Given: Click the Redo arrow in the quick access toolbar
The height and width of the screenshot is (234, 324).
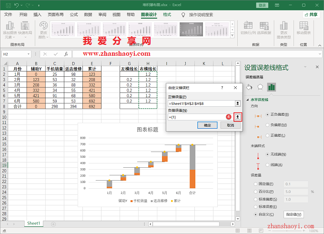Looking at the screenshot, I should coord(28,5).
